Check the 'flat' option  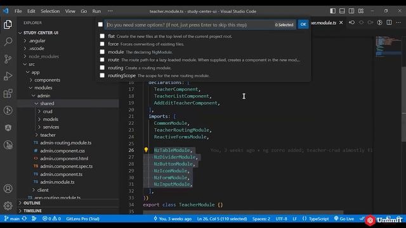pos(102,36)
